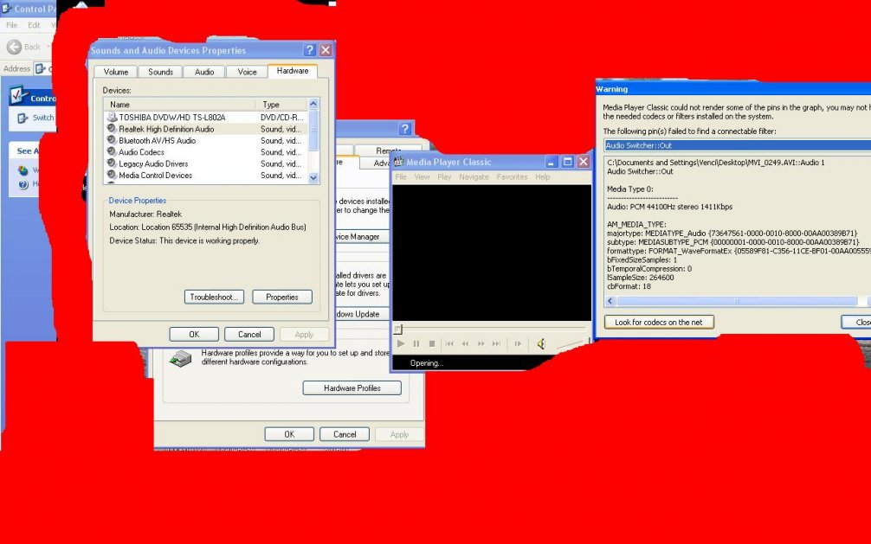Stop playback in Media Player Classic
871x544 pixels.
click(x=432, y=343)
